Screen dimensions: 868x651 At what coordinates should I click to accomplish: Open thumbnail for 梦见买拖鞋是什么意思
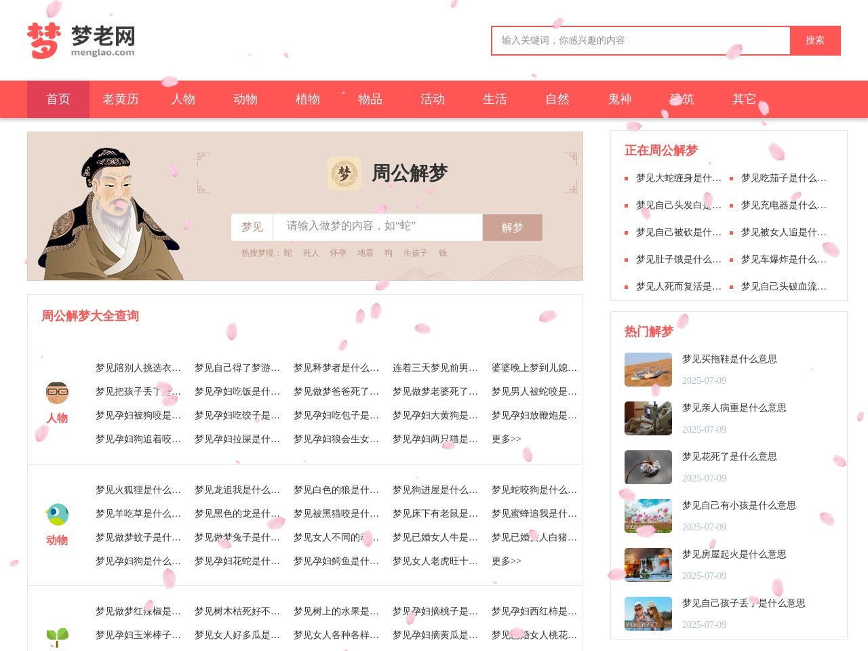[648, 370]
